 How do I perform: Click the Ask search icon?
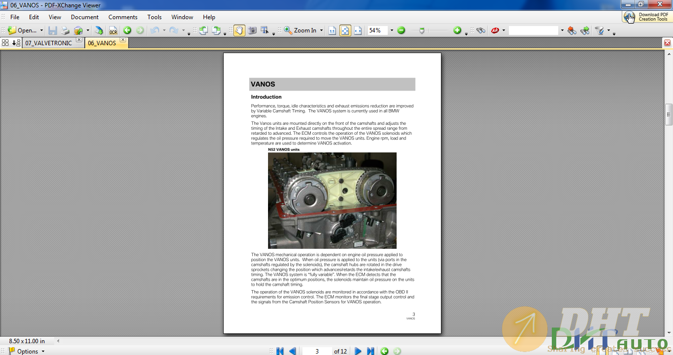[495, 30]
